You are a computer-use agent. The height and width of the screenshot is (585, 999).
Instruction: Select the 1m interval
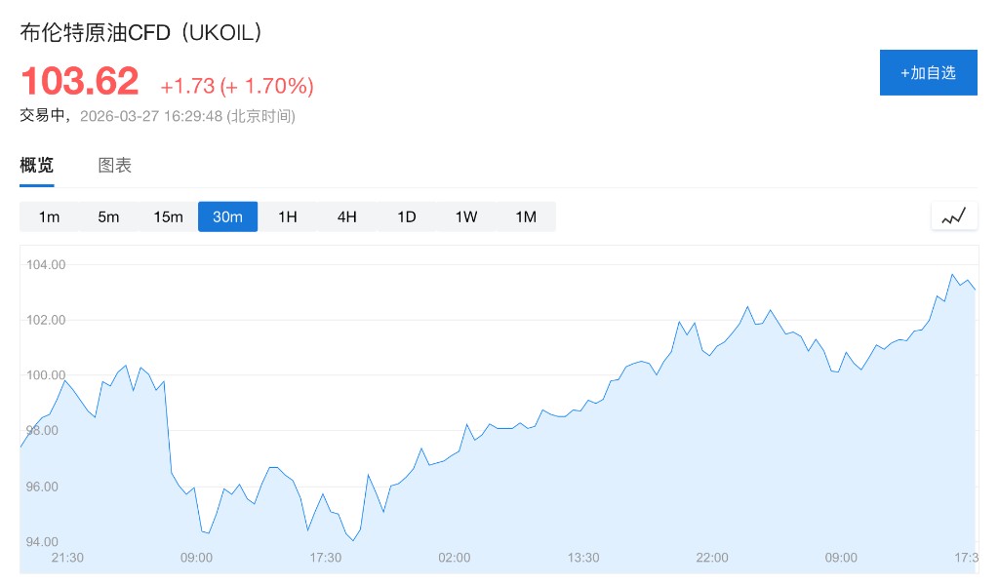click(49, 216)
